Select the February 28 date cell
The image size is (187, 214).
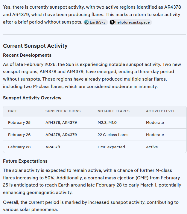click(x=19, y=147)
